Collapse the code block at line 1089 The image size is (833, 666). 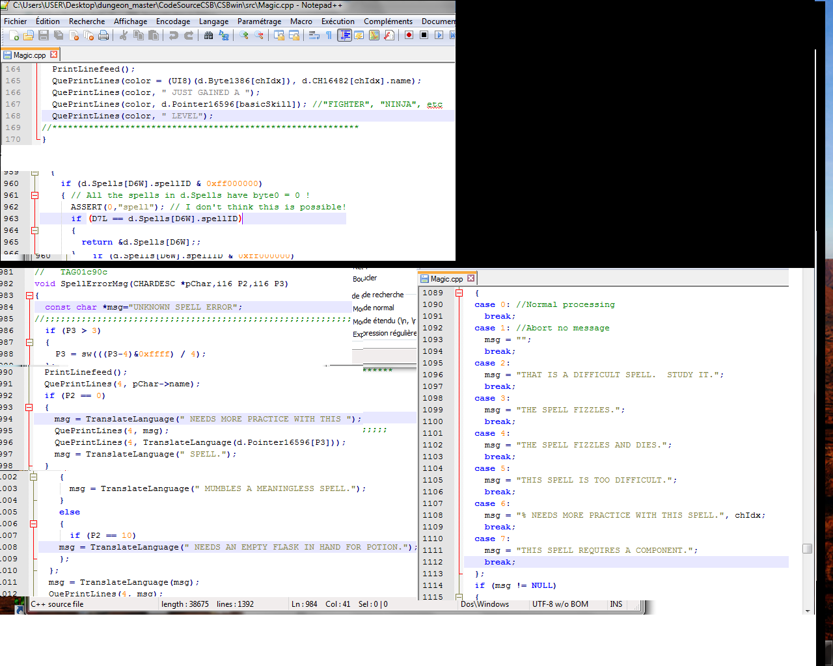pyautogui.click(x=459, y=293)
